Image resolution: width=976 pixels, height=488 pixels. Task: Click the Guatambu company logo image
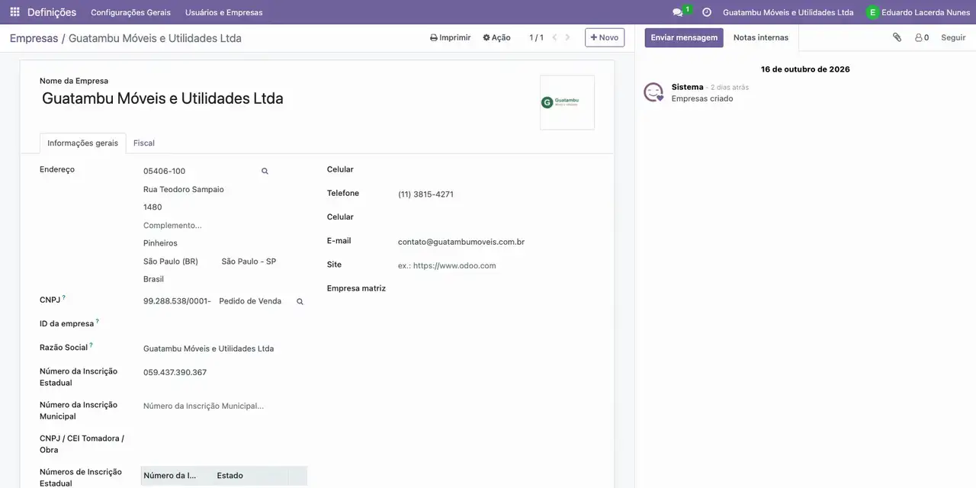pos(567,102)
